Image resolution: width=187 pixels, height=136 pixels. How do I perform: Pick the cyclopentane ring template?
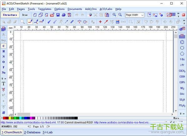(x=182, y=53)
